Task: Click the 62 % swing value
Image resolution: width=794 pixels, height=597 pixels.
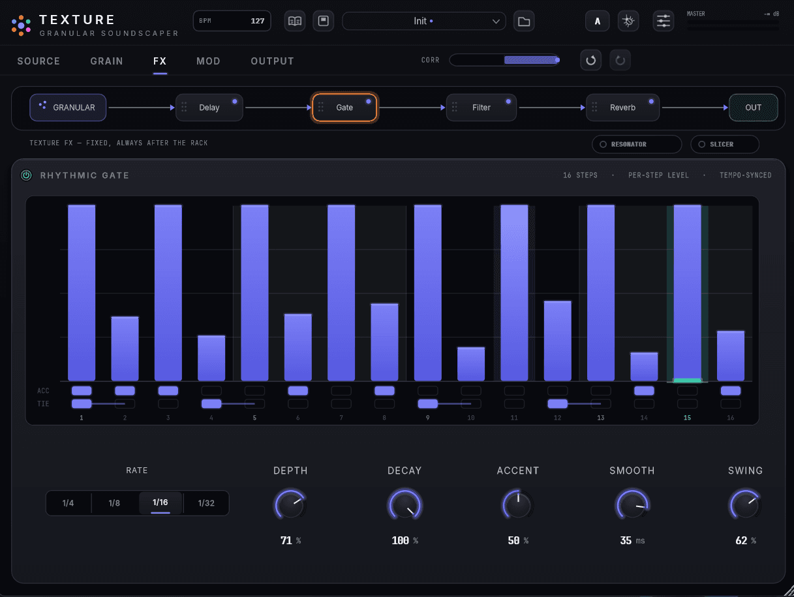Action: (746, 541)
